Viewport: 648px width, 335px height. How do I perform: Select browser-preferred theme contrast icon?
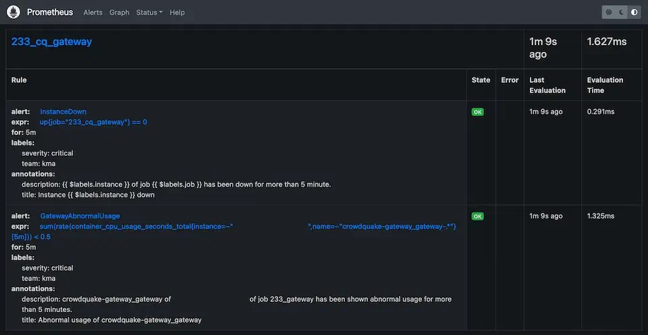click(634, 12)
